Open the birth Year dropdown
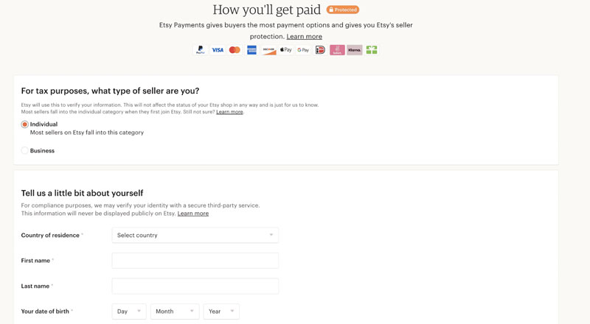The height and width of the screenshot is (324, 590). tap(221, 311)
